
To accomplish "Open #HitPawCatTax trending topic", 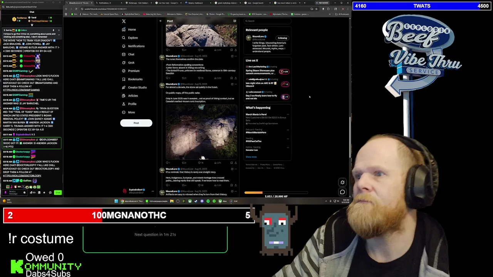I will coord(253,141).
